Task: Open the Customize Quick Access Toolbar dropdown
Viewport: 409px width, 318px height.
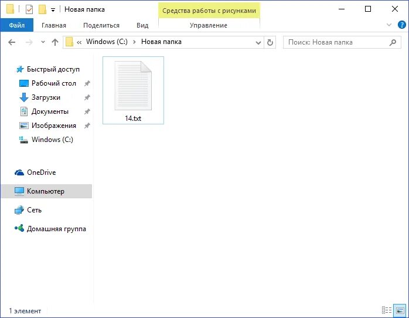Action: [53, 10]
